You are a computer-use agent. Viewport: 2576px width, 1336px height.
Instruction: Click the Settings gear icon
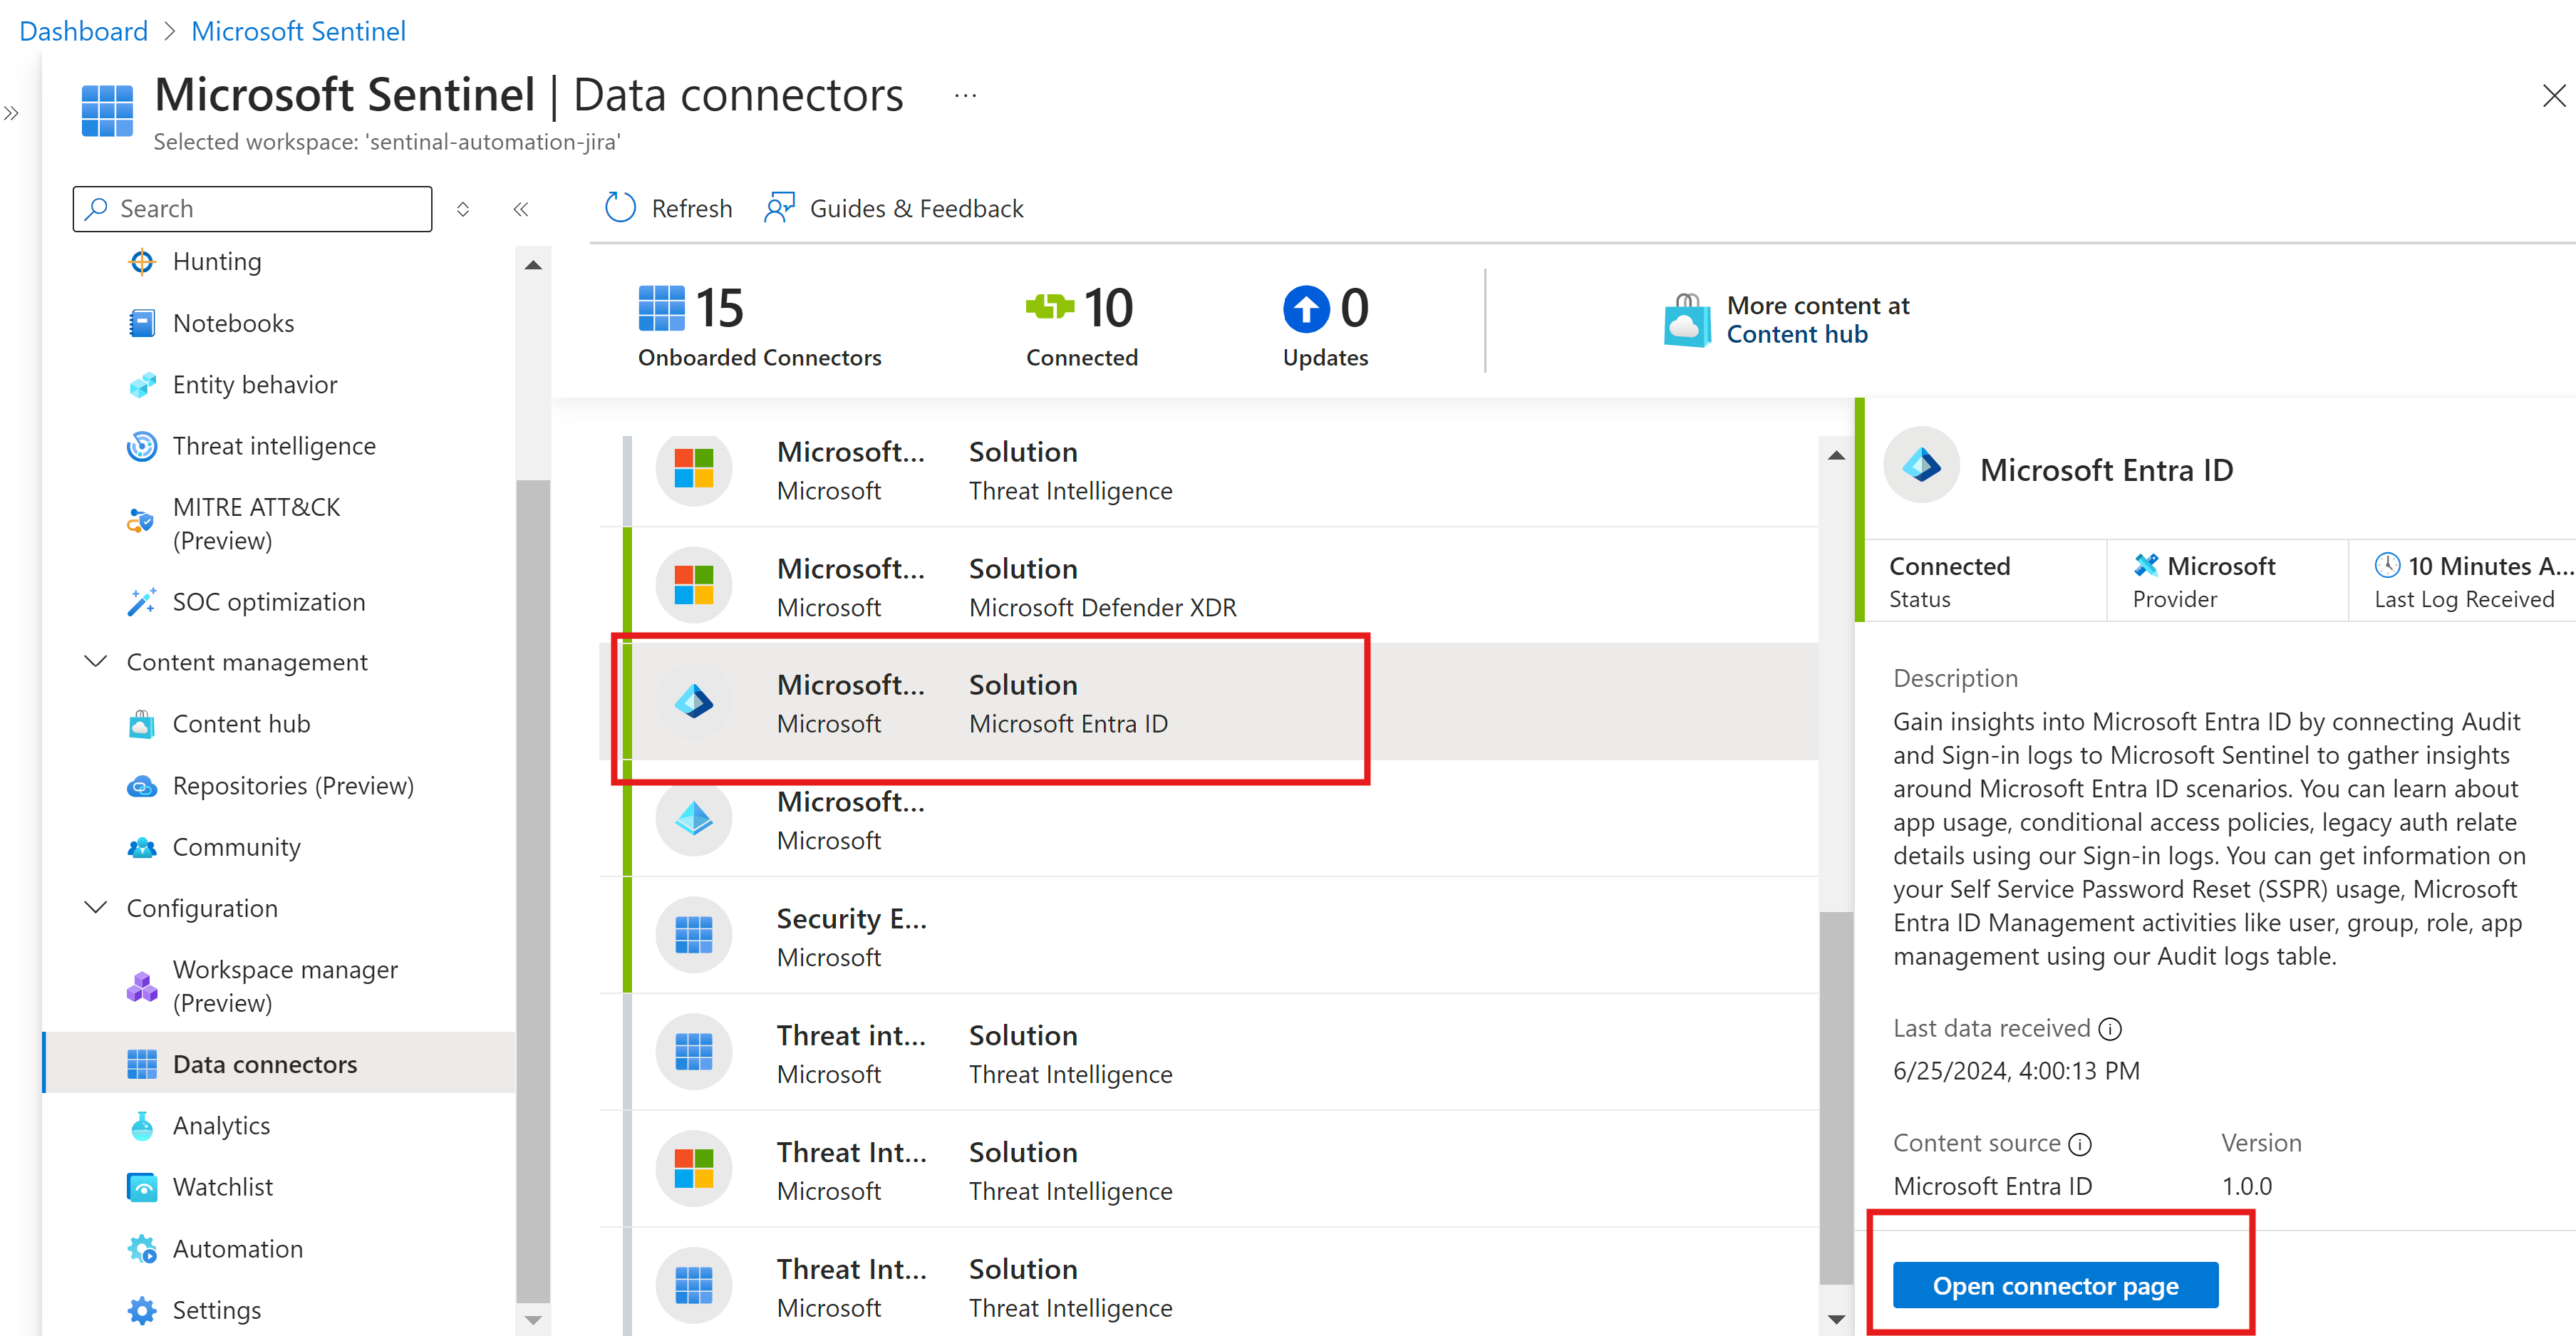coord(142,1310)
